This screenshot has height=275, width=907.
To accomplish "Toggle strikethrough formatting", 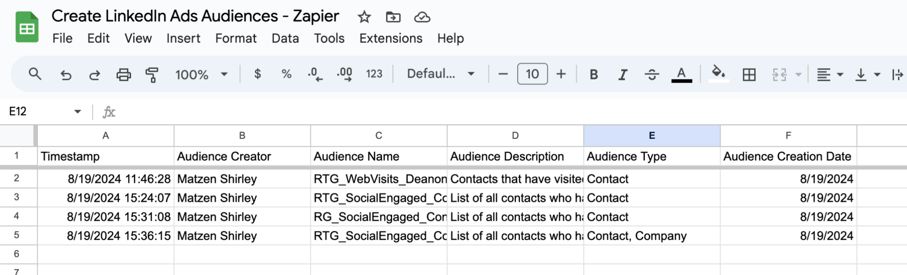I will (x=652, y=74).
